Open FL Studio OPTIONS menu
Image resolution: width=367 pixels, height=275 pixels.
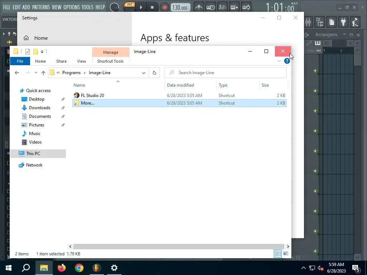[x=71, y=7]
